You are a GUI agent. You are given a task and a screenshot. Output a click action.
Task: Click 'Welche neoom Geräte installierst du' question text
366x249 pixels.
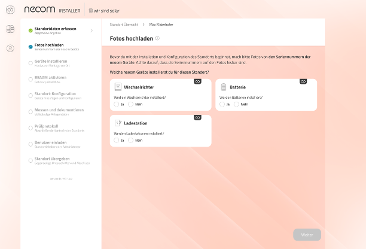click(x=159, y=72)
